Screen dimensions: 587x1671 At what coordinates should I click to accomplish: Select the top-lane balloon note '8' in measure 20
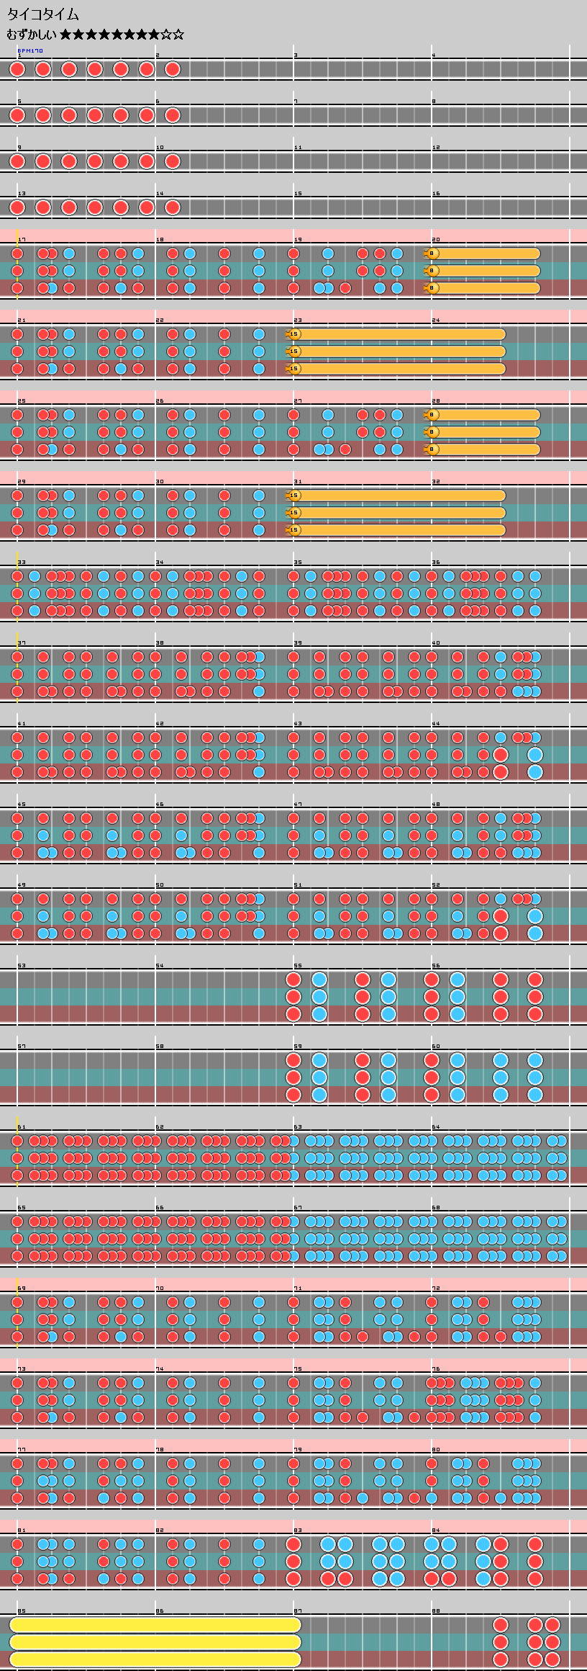pos(432,254)
